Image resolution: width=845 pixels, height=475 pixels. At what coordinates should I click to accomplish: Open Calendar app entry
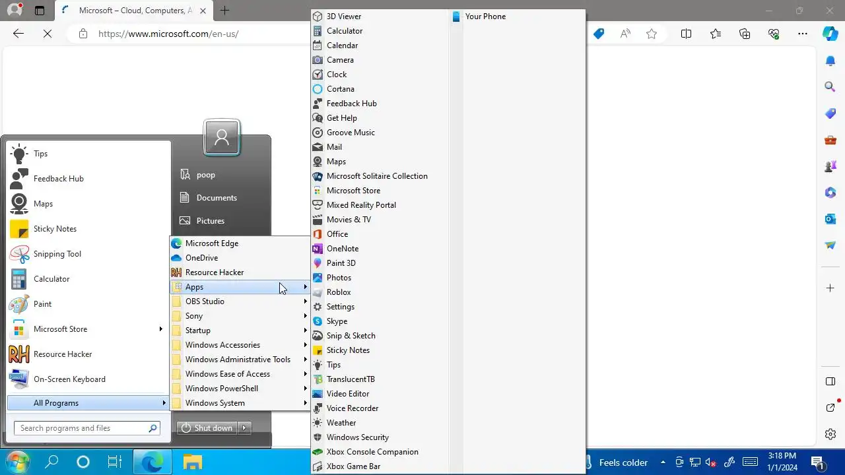click(380, 46)
